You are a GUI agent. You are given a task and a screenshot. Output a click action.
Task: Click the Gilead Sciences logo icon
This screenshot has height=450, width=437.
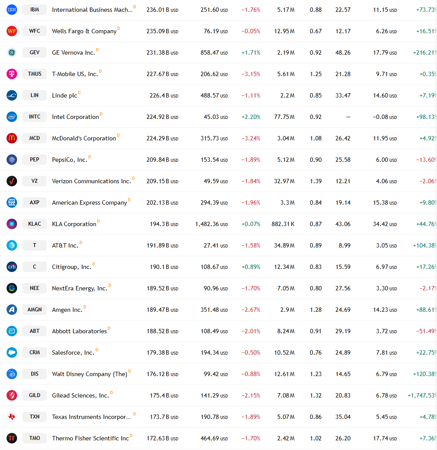12,395
